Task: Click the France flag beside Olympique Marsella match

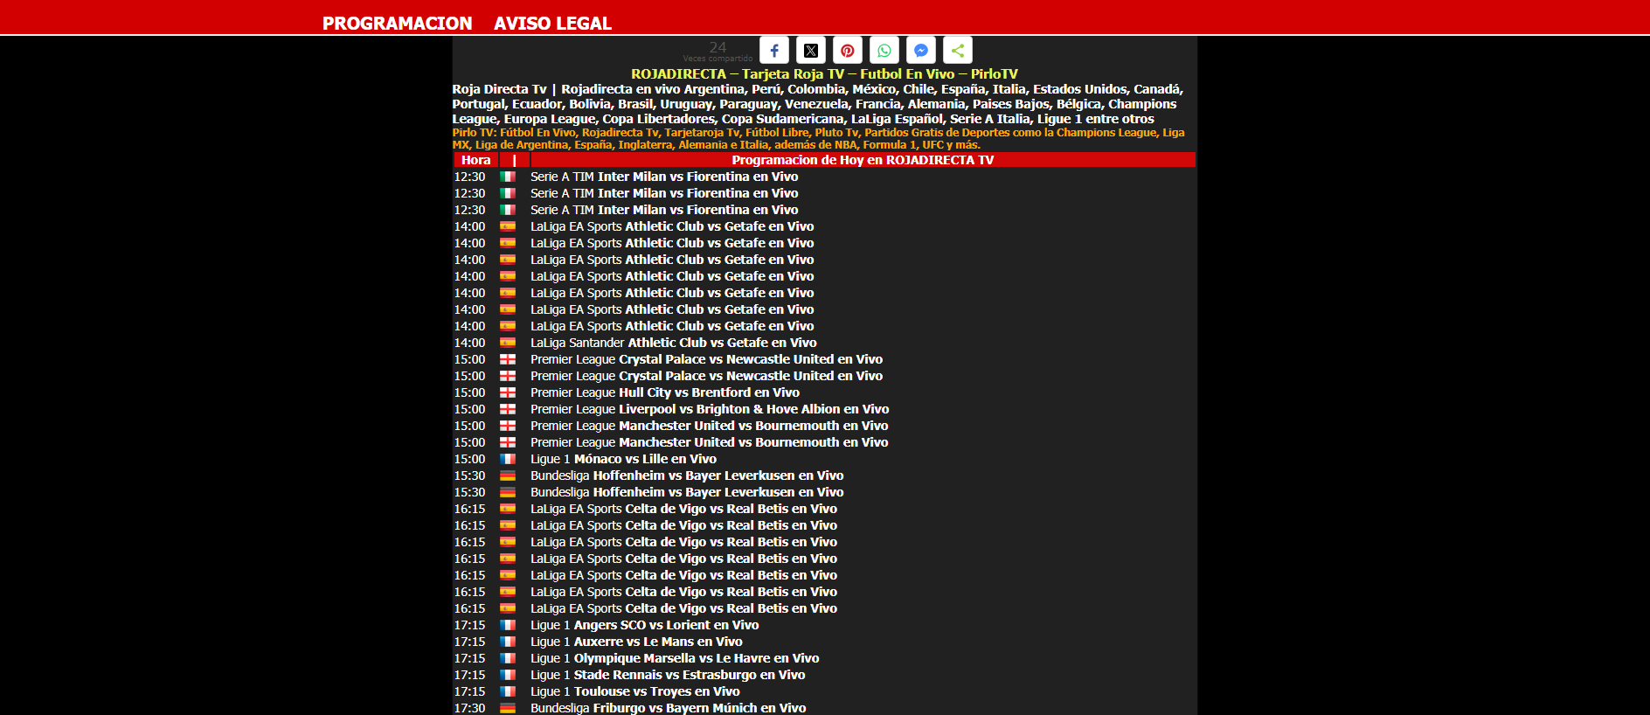Action: (508, 658)
